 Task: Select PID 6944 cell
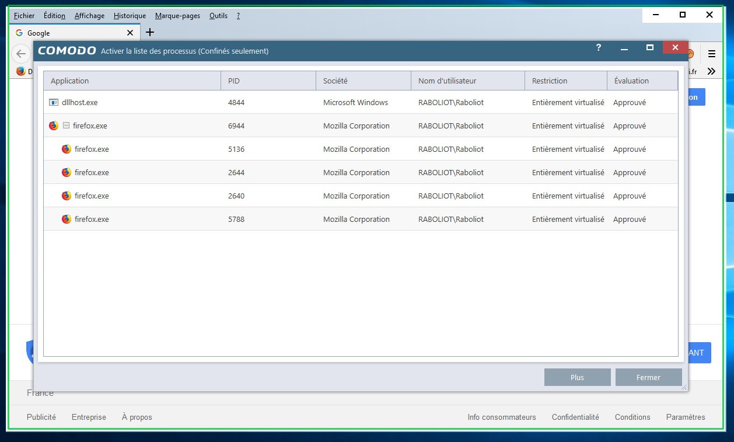[236, 126]
